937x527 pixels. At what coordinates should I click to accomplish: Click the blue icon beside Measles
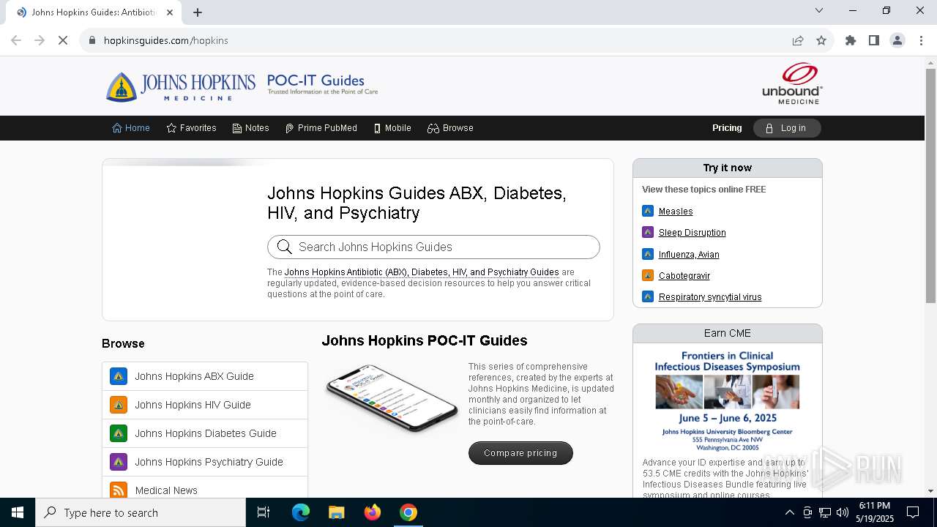pyautogui.click(x=648, y=211)
